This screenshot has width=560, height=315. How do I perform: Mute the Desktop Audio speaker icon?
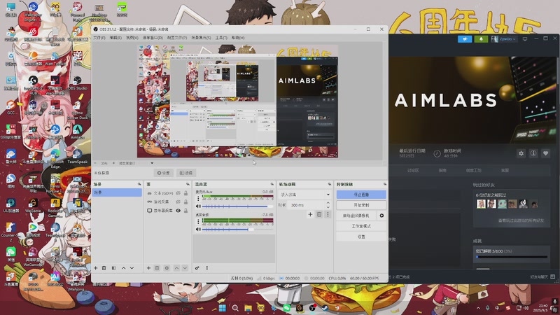click(198, 230)
